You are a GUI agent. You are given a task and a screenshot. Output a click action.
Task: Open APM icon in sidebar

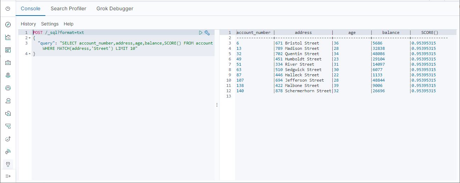[8, 126]
